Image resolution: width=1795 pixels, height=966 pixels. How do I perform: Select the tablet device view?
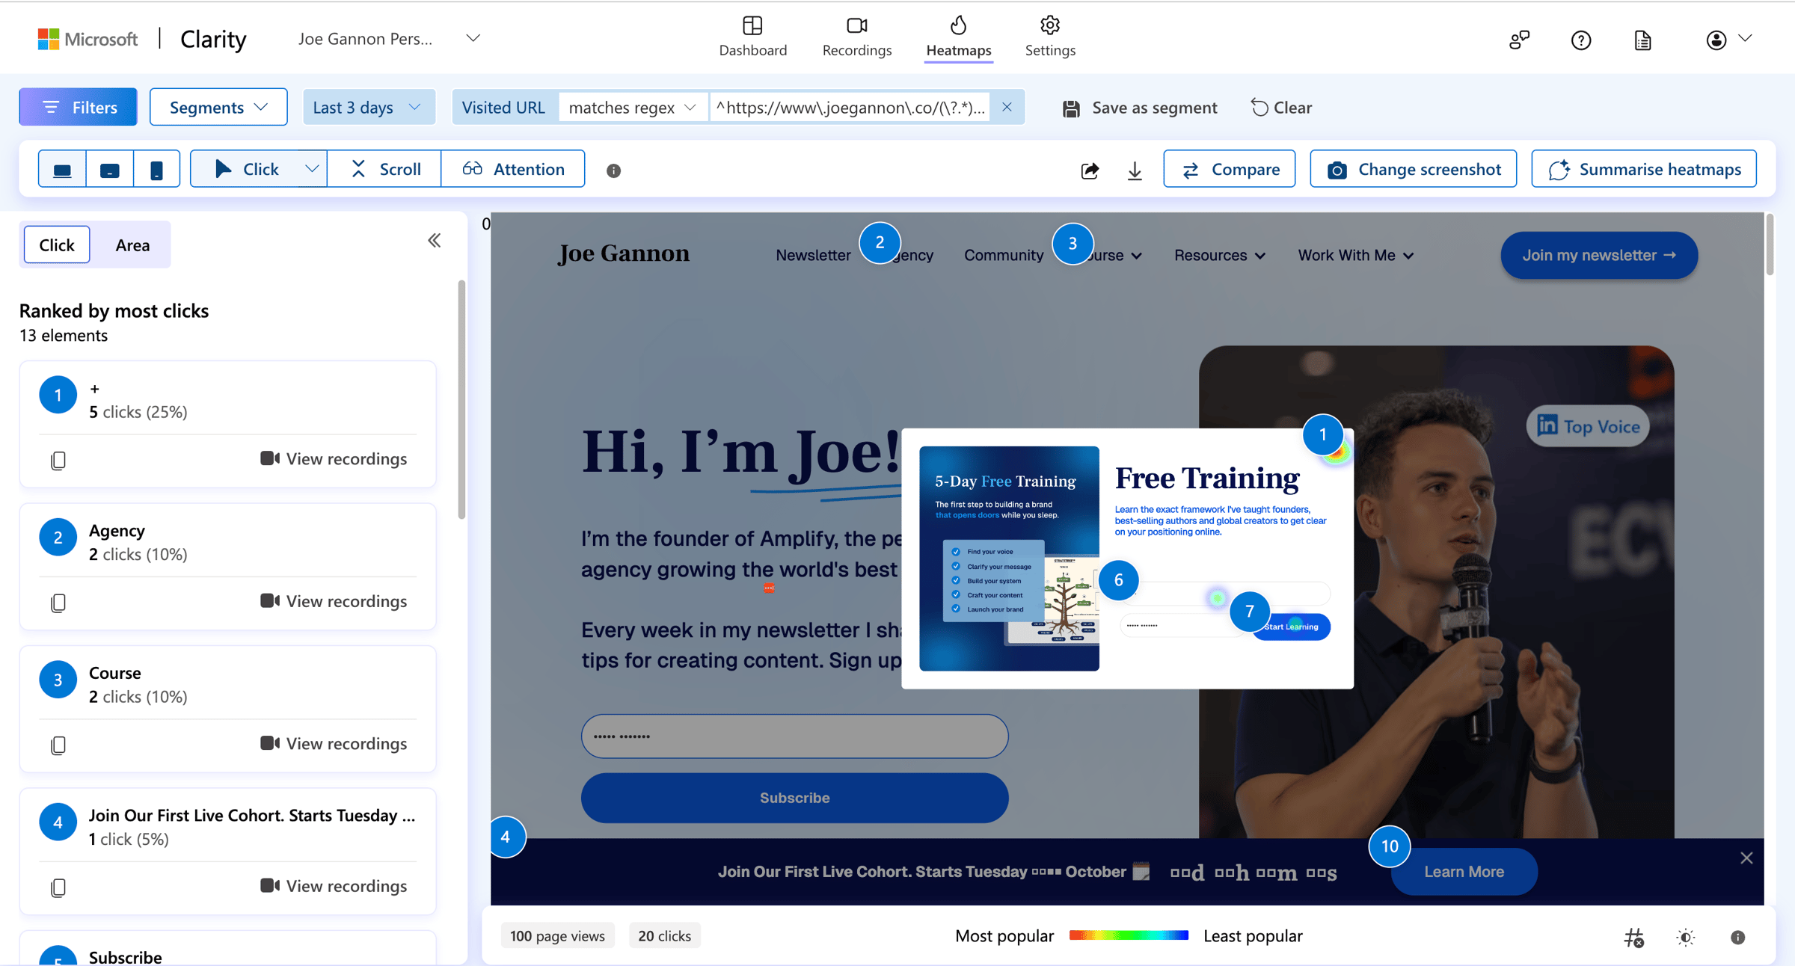point(110,170)
